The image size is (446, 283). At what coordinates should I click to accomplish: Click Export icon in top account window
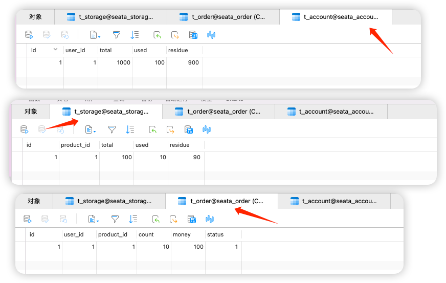[x=175, y=35]
